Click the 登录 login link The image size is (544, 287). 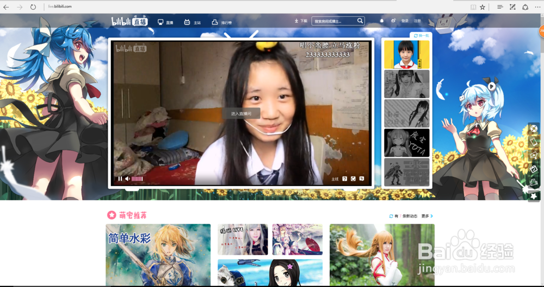point(405,21)
